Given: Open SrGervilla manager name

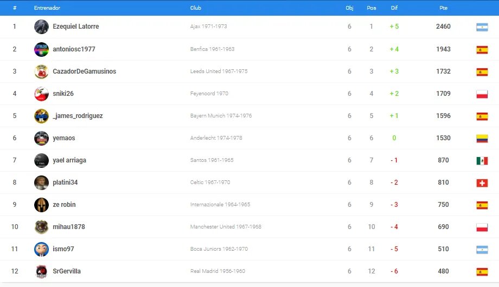Looking at the screenshot, I should pyautogui.click(x=67, y=271).
